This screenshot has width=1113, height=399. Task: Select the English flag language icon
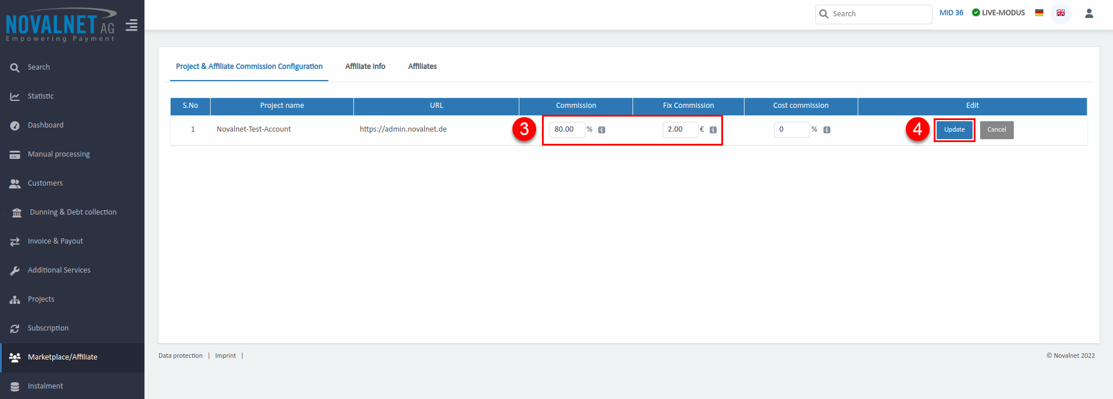[x=1061, y=13]
